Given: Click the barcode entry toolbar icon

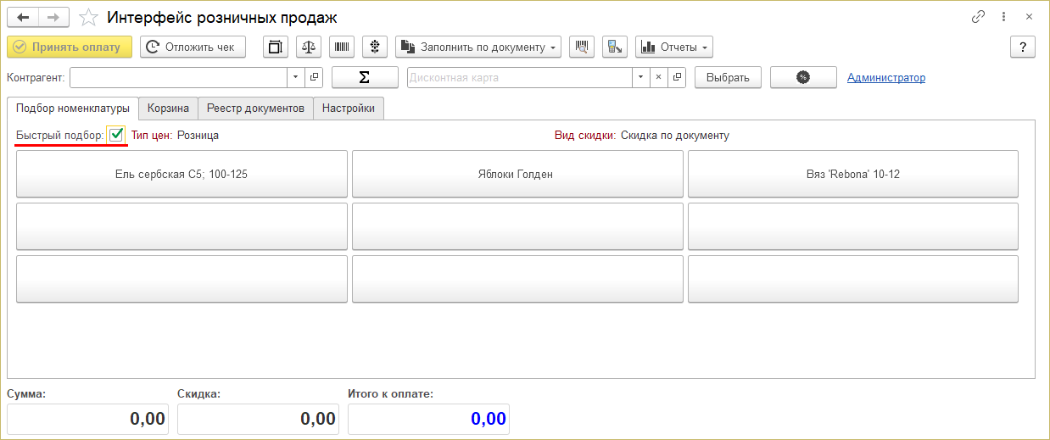Looking at the screenshot, I should [342, 47].
